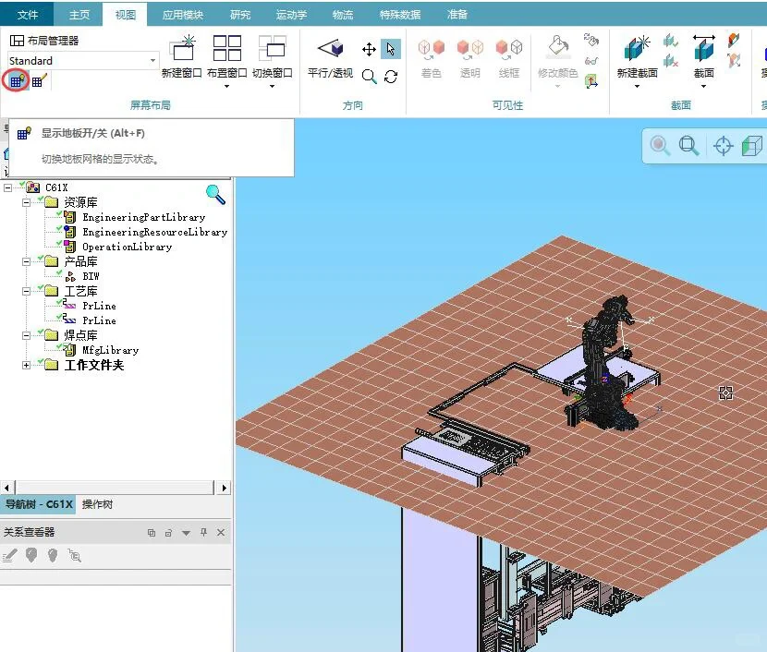Click the 修改颜色 paint bucket icon
The height and width of the screenshot is (652, 767).
pos(558,47)
